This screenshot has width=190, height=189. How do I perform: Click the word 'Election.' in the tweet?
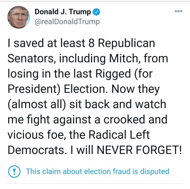pyautogui.click(x=86, y=89)
